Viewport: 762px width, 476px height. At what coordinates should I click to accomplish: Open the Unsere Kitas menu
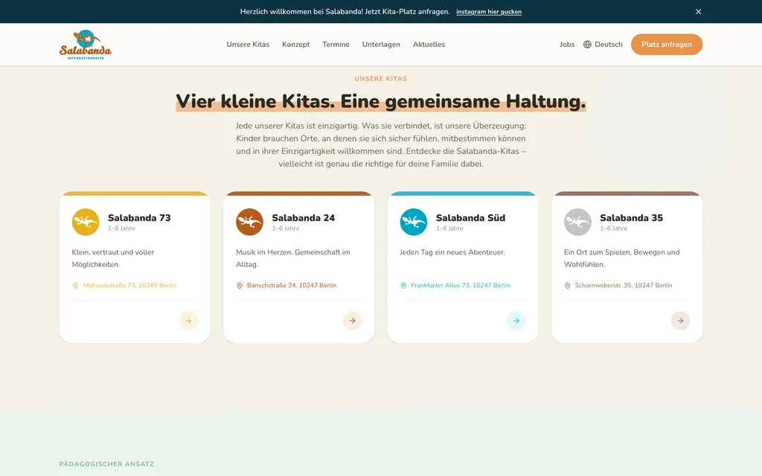pos(248,44)
